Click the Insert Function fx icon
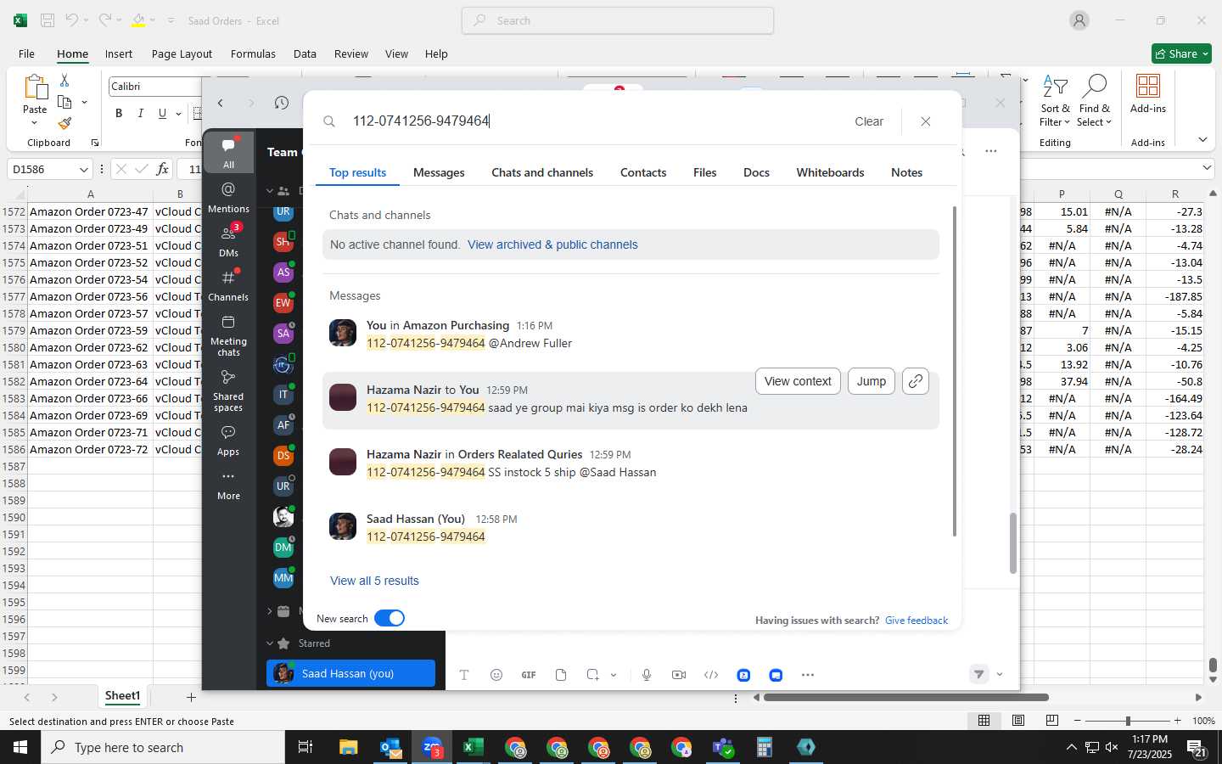 pos(162,170)
